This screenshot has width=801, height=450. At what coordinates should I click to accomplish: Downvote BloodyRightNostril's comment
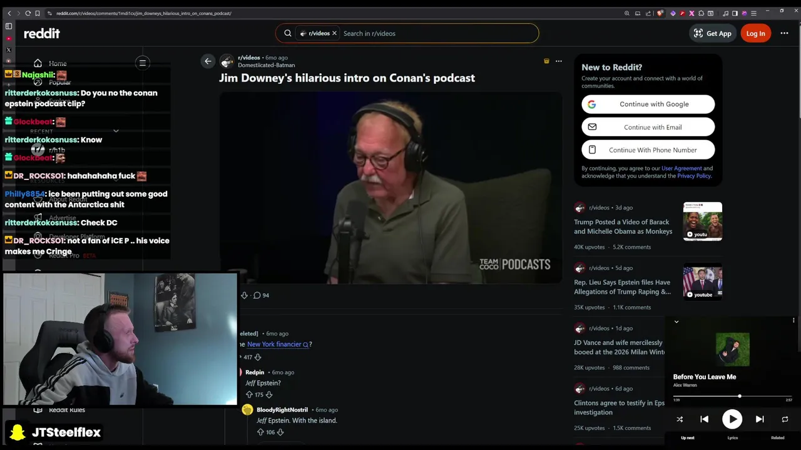pyautogui.click(x=280, y=432)
